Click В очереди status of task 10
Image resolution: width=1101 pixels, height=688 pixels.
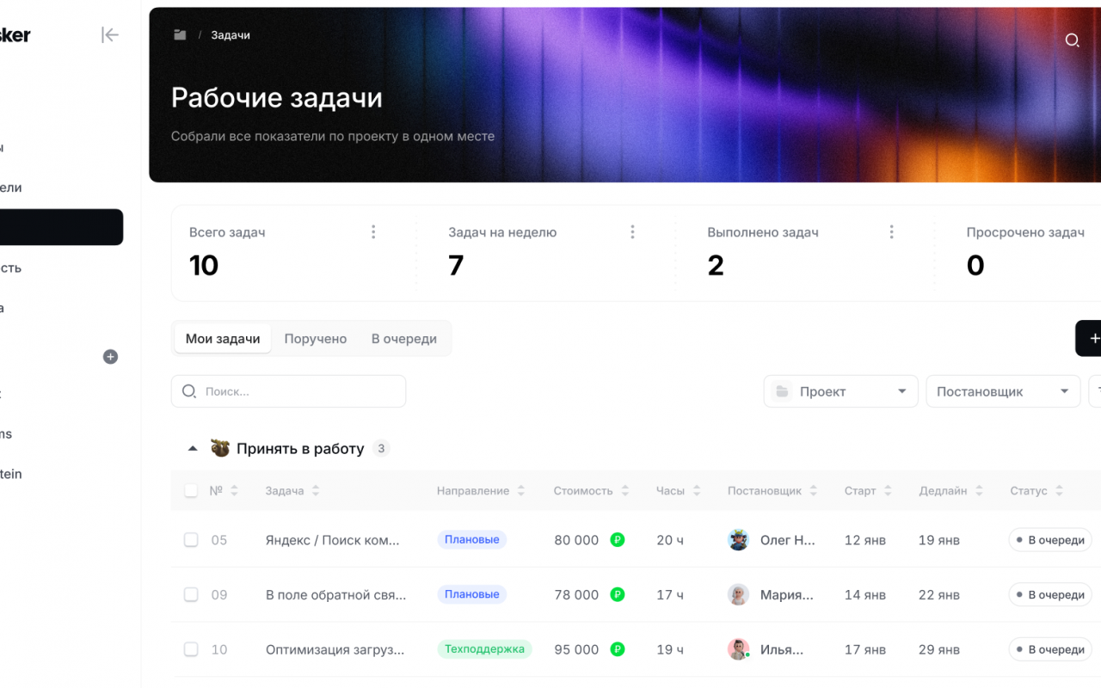coord(1050,649)
